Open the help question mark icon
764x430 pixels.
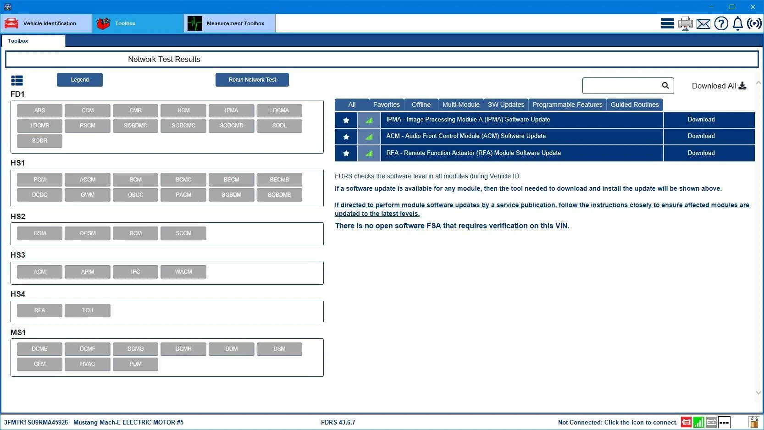pyautogui.click(x=721, y=23)
